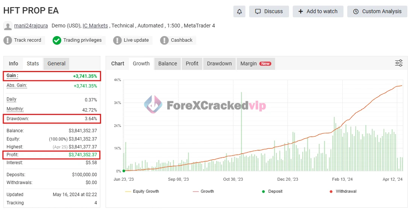Click the Cashback status icon

(x=164, y=40)
